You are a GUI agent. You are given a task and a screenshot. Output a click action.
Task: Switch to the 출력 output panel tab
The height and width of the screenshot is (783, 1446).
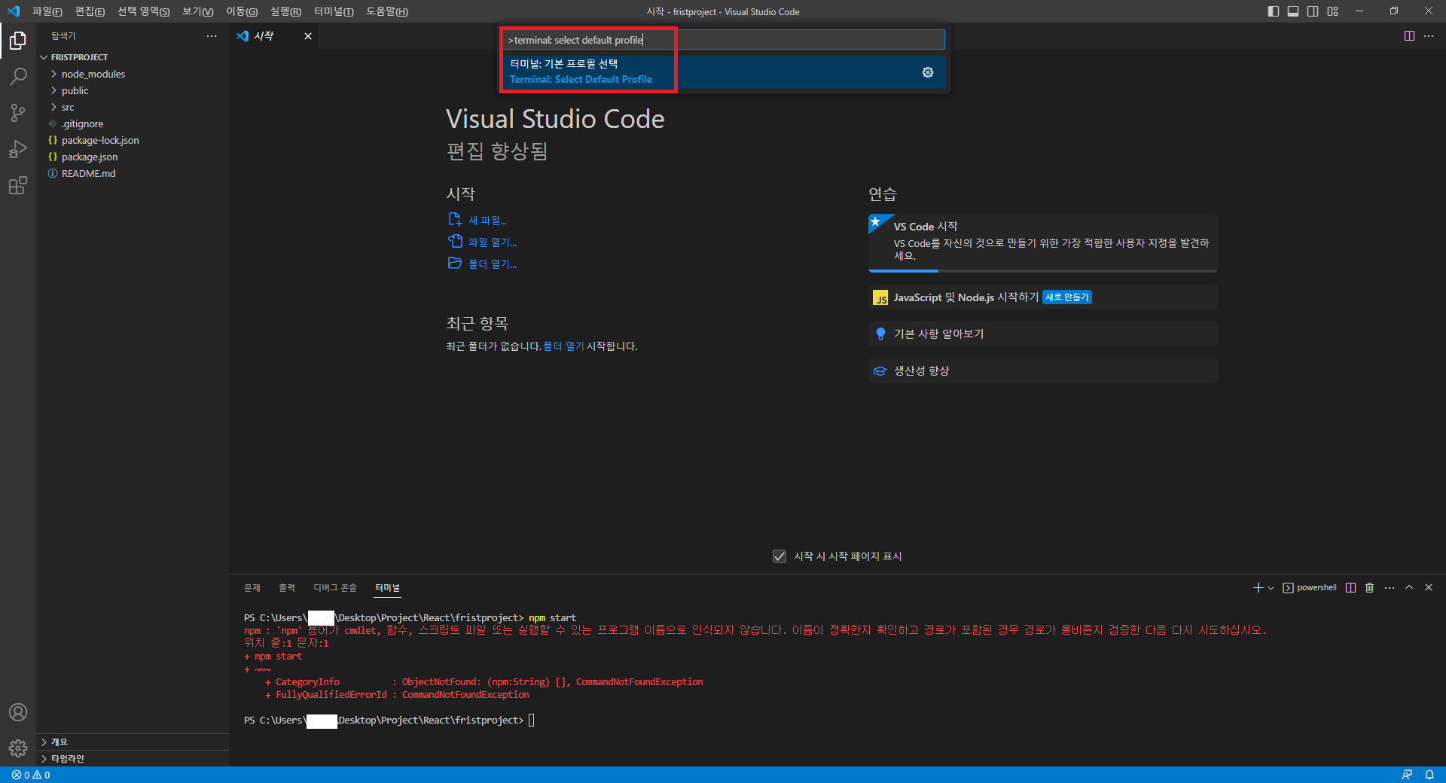click(x=287, y=588)
